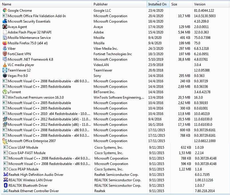The image size is (230, 195).
Task: Click the Adobe Flash Player blank icon
Action: (x=5, y=32)
